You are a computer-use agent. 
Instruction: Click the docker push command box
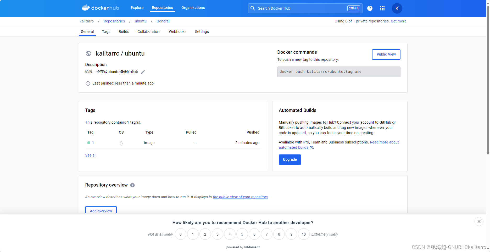click(339, 72)
